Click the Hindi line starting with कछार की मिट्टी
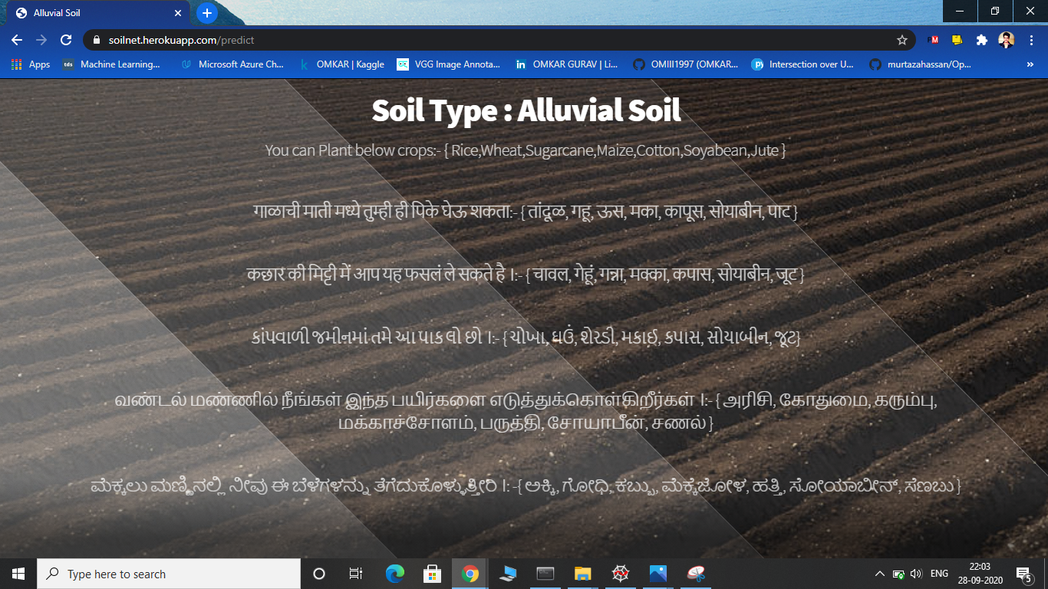Viewport: 1048px width, 589px height. (526, 274)
